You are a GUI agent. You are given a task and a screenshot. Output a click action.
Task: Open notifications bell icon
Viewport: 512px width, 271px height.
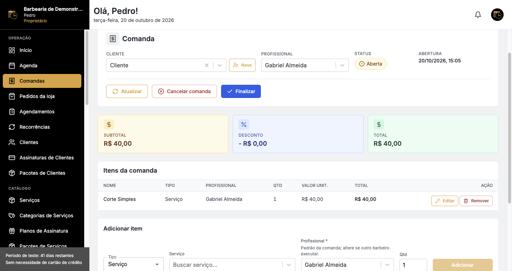478,15
